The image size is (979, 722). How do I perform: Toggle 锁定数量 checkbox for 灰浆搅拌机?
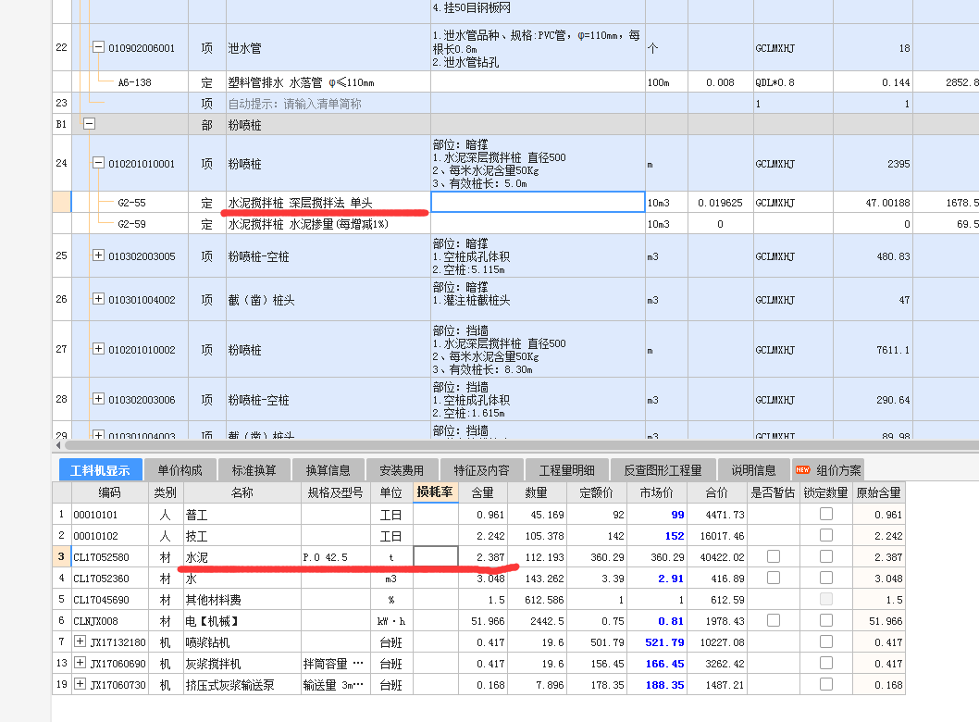pyautogui.click(x=826, y=663)
